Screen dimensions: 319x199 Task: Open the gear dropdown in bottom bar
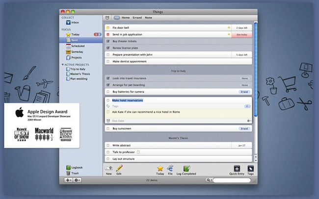77,180
